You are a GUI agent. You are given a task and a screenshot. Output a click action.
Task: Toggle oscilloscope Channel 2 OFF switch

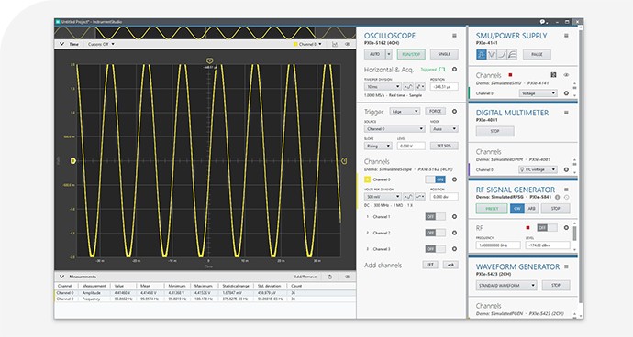436,233
